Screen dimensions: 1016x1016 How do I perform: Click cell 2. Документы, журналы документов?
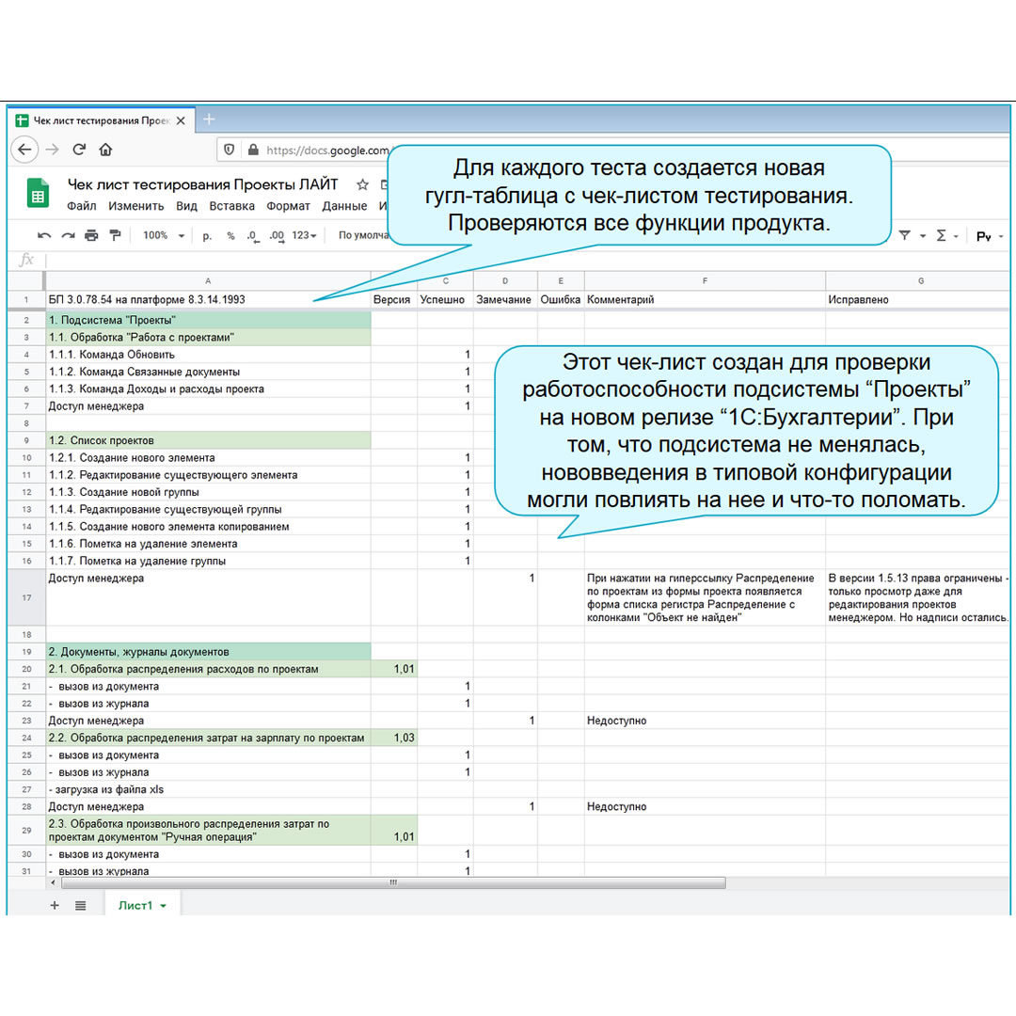(208, 652)
